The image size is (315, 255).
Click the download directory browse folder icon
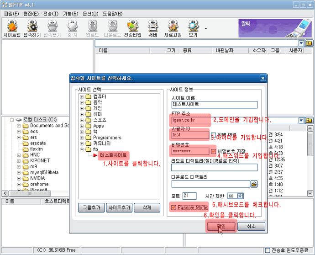coord(254,184)
